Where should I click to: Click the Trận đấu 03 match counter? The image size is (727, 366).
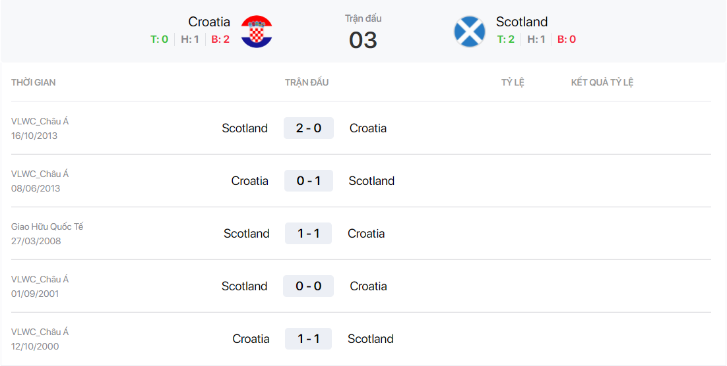[363, 32]
